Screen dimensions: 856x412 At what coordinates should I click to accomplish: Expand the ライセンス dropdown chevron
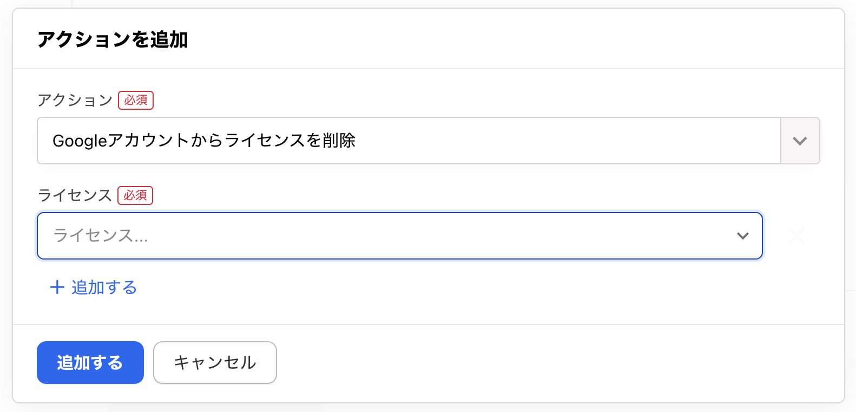coord(743,236)
